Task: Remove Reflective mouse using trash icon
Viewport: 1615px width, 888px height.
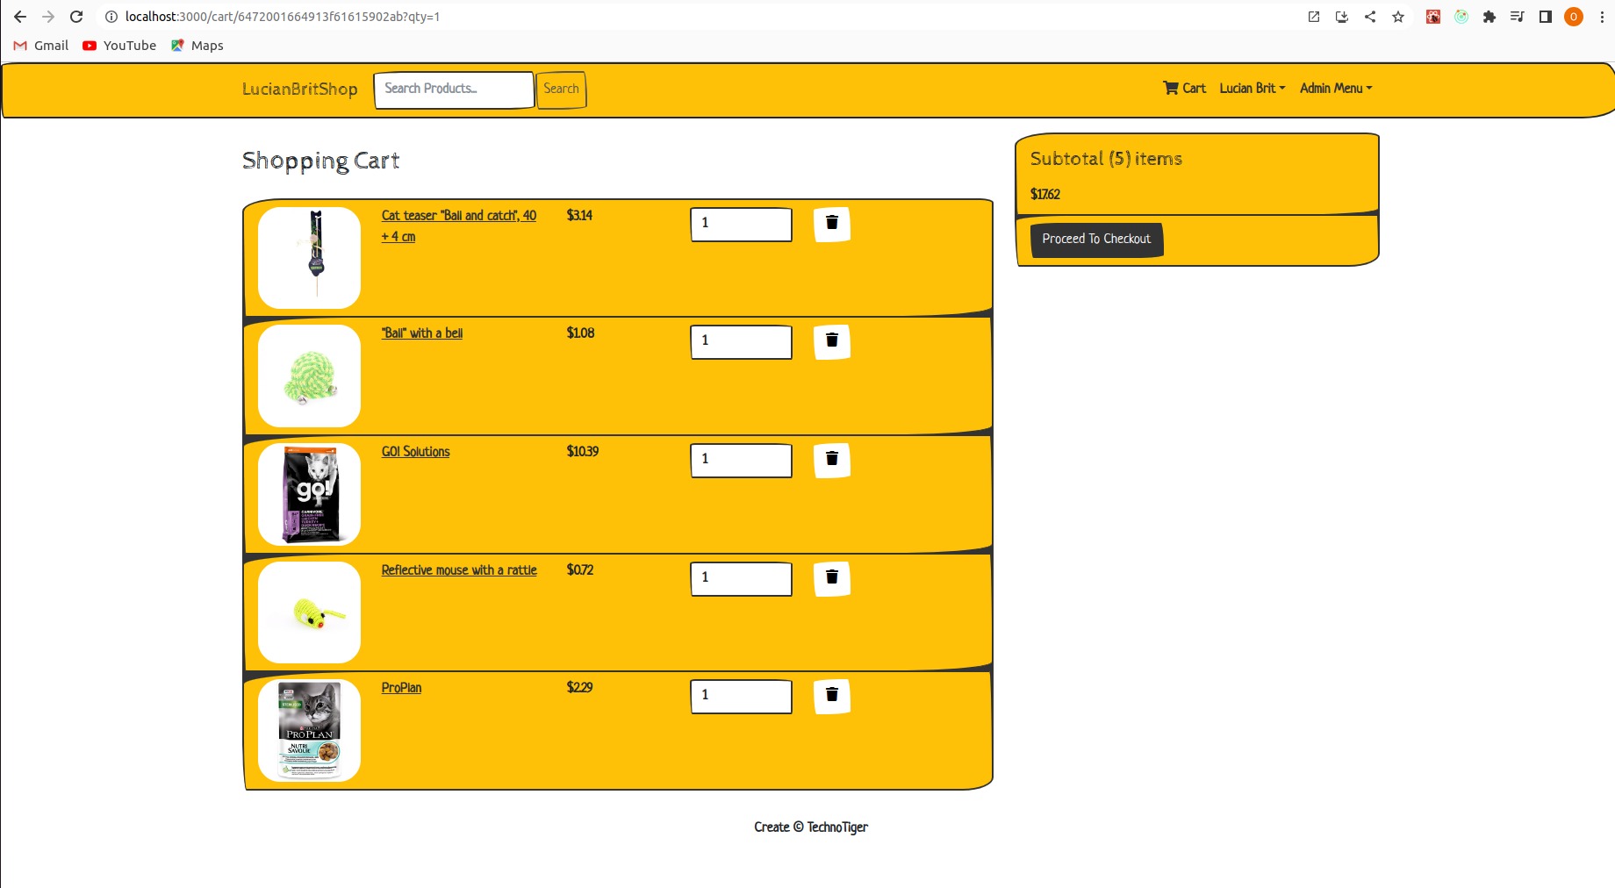Action: (x=831, y=578)
